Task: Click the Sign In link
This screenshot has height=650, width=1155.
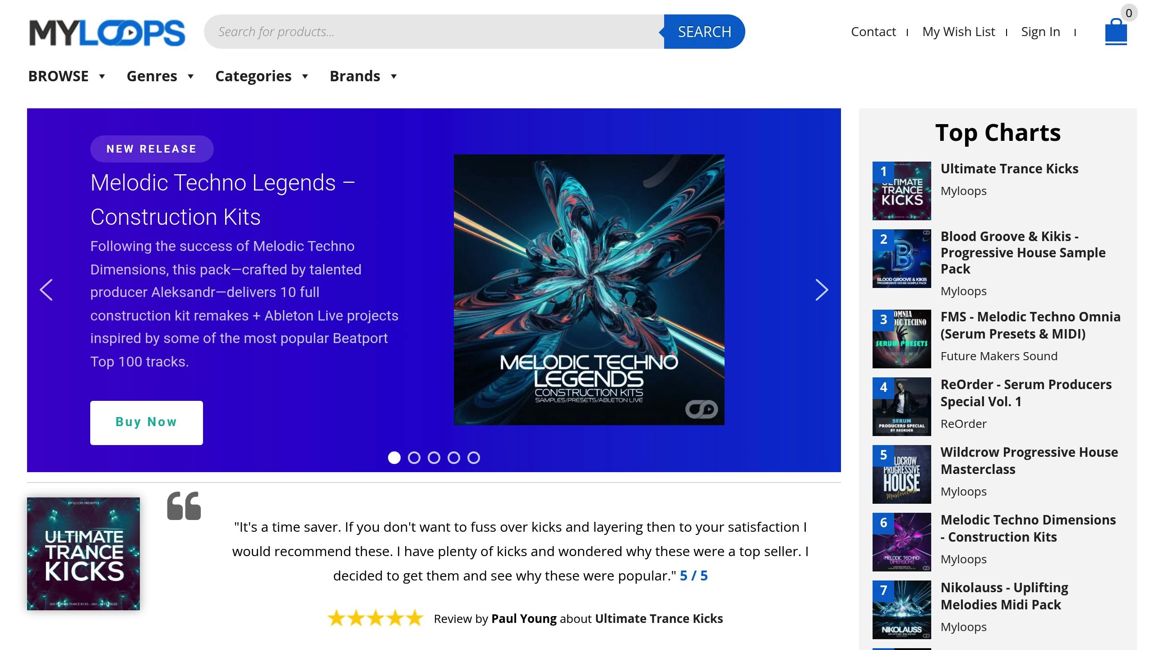Action: (x=1040, y=32)
